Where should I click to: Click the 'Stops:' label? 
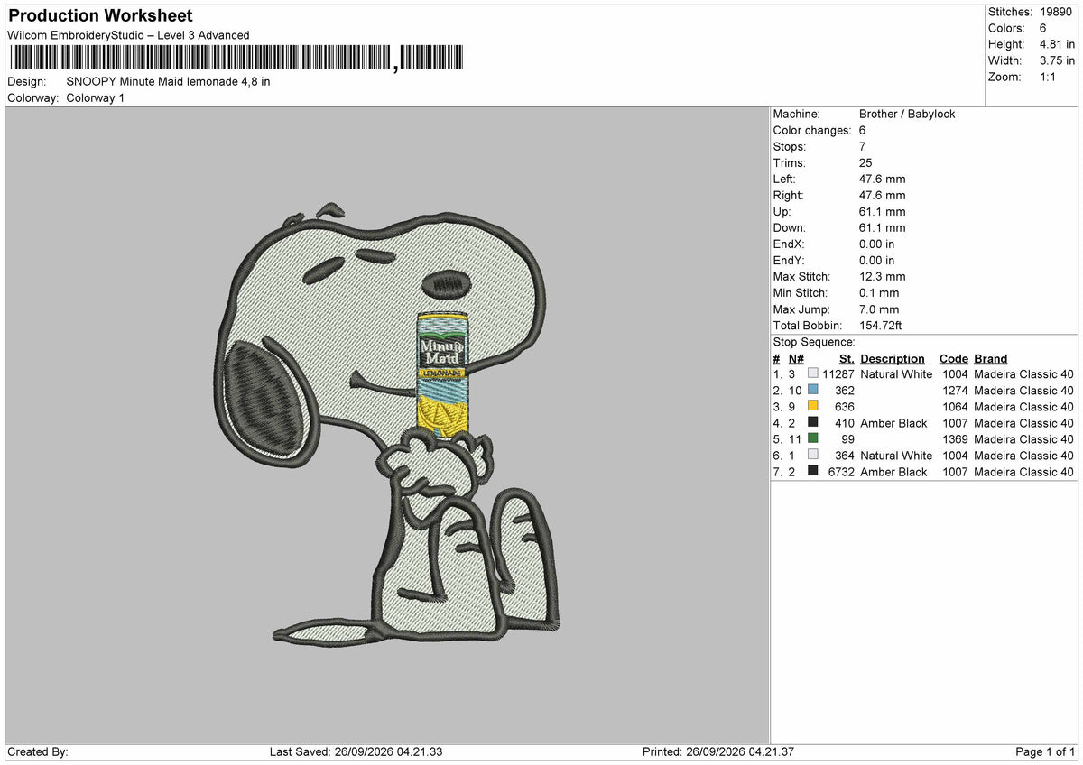point(790,146)
